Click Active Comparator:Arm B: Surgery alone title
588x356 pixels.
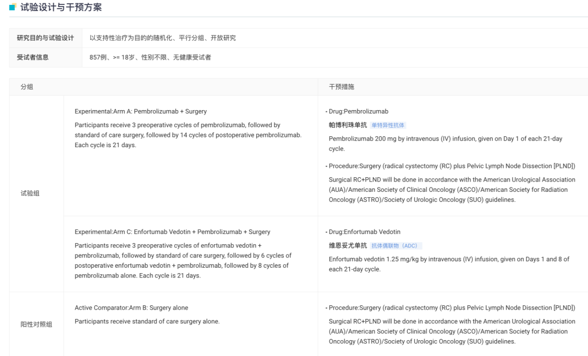click(x=131, y=308)
